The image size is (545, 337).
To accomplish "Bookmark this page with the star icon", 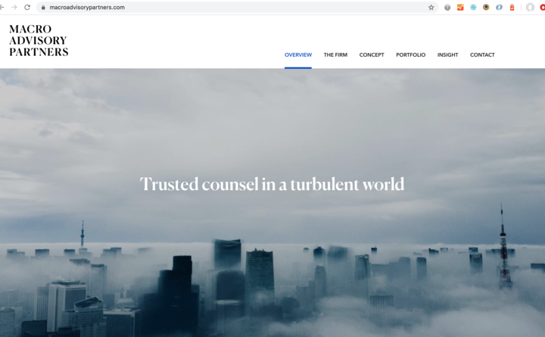I will 431,7.
